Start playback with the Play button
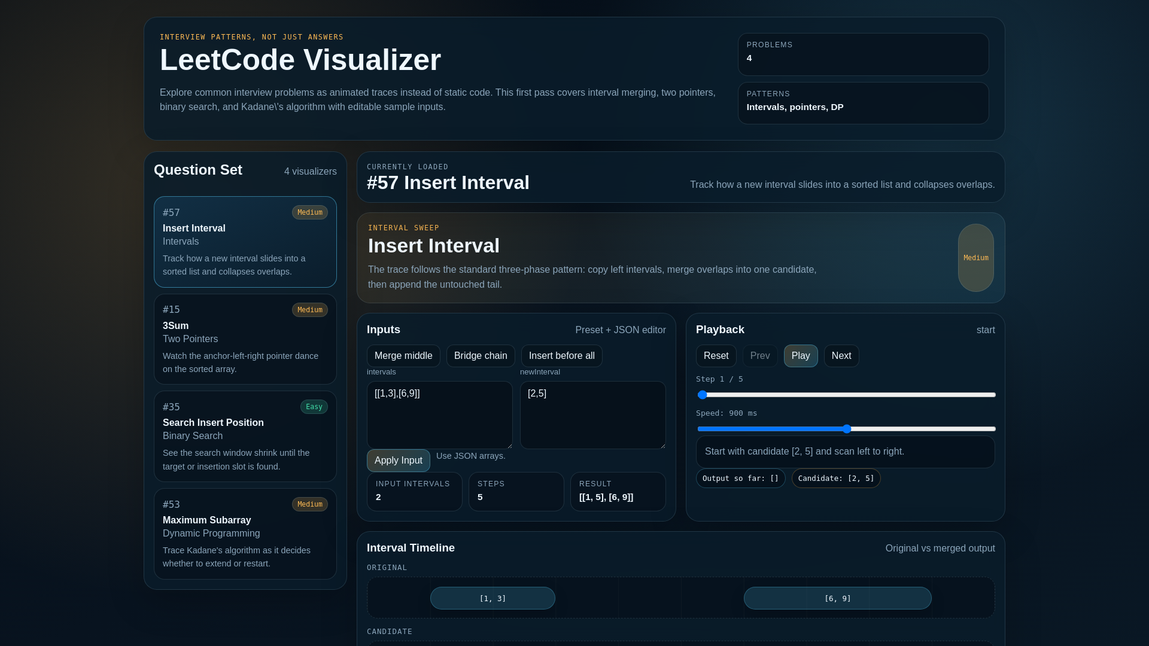 pyautogui.click(x=801, y=356)
